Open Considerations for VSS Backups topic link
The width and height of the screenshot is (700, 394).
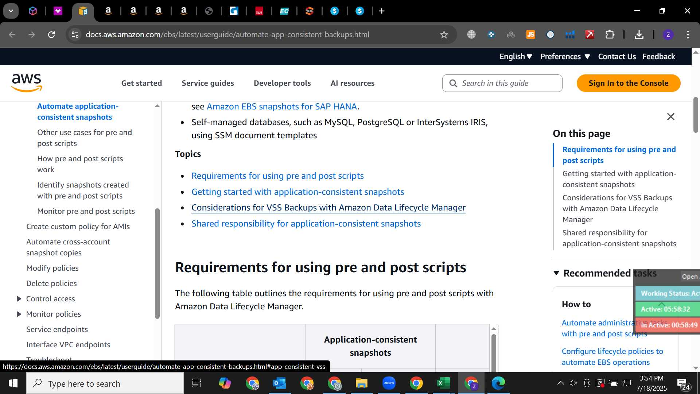coord(328,208)
